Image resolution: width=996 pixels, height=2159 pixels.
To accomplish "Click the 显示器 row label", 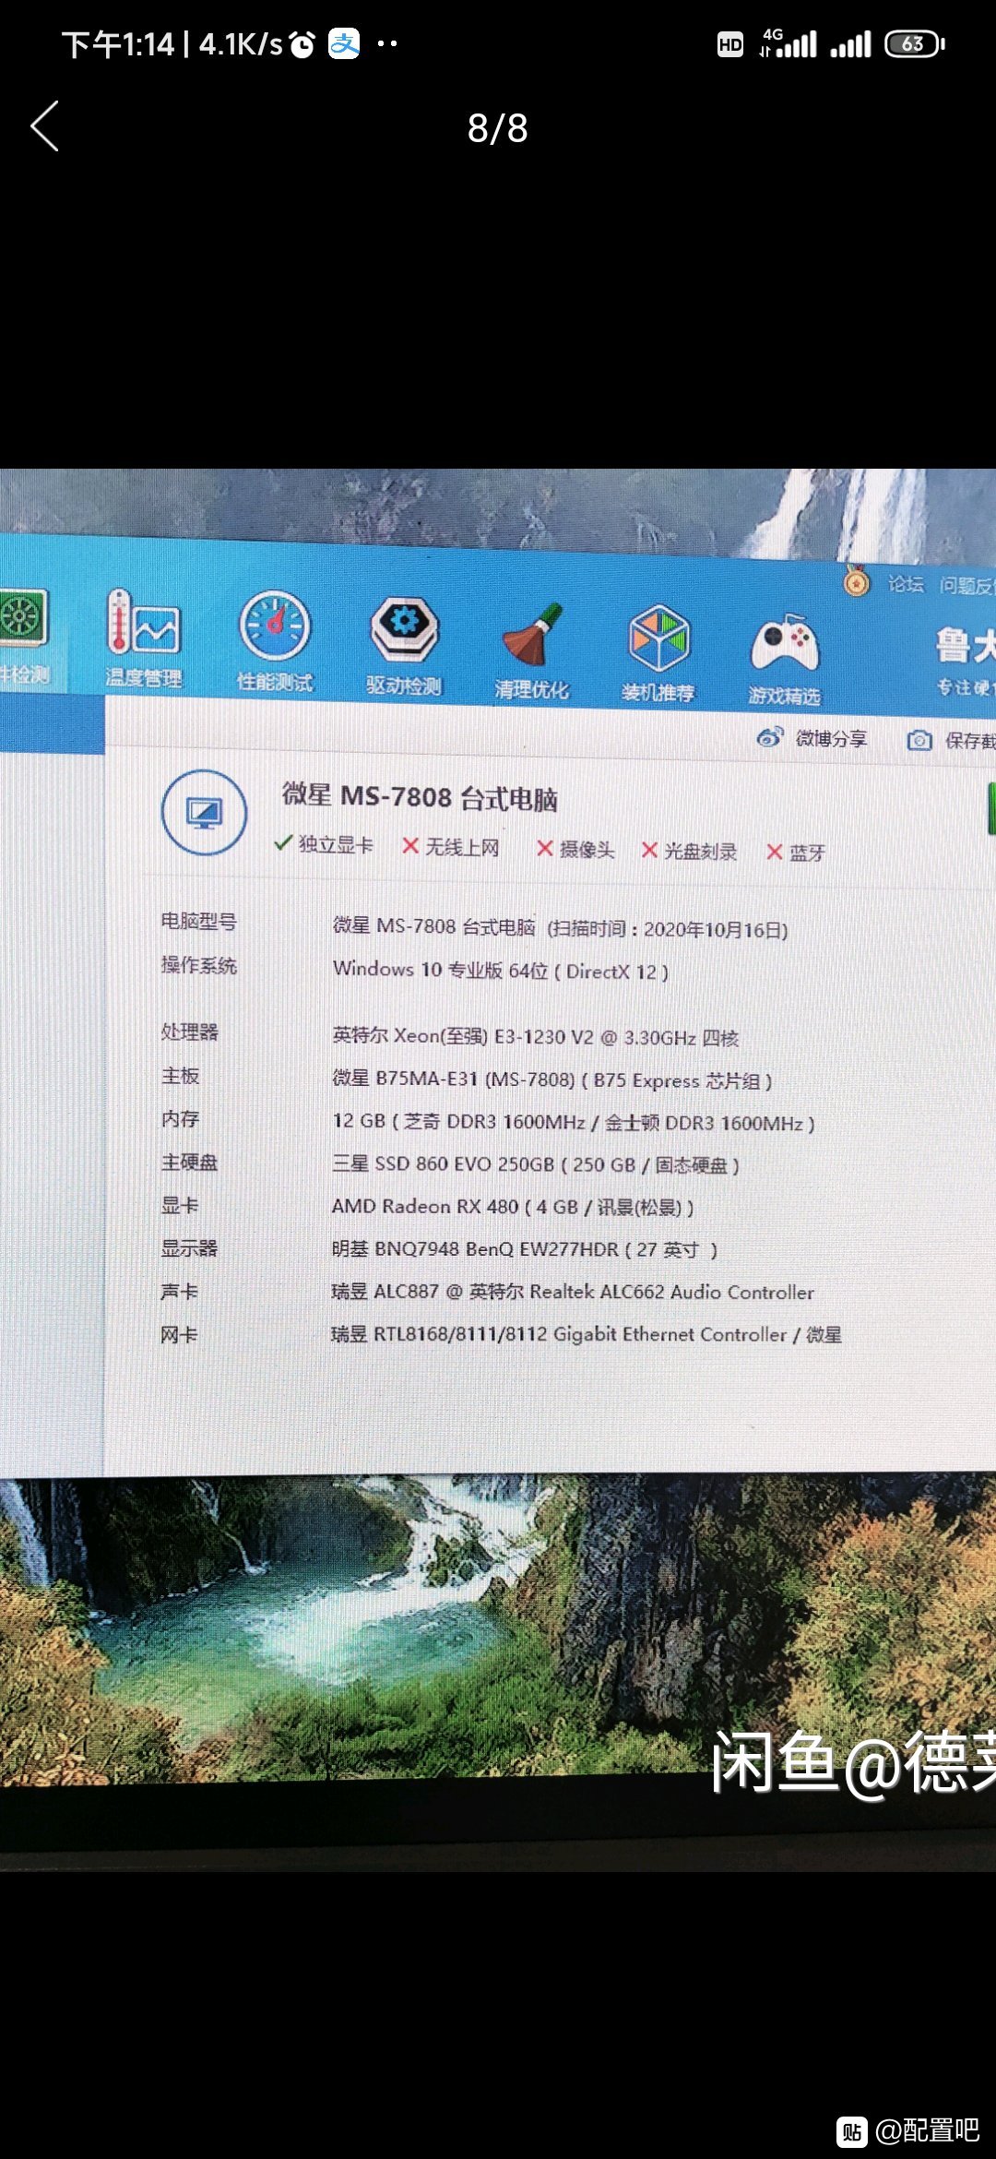I will [x=189, y=1248].
